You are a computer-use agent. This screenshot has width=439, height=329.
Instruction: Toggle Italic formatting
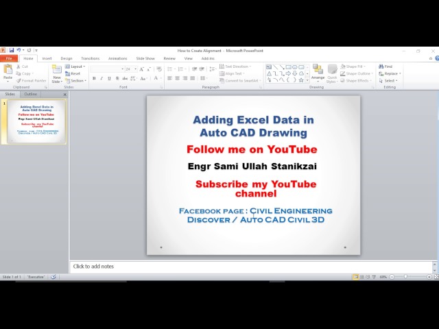click(102, 78)
